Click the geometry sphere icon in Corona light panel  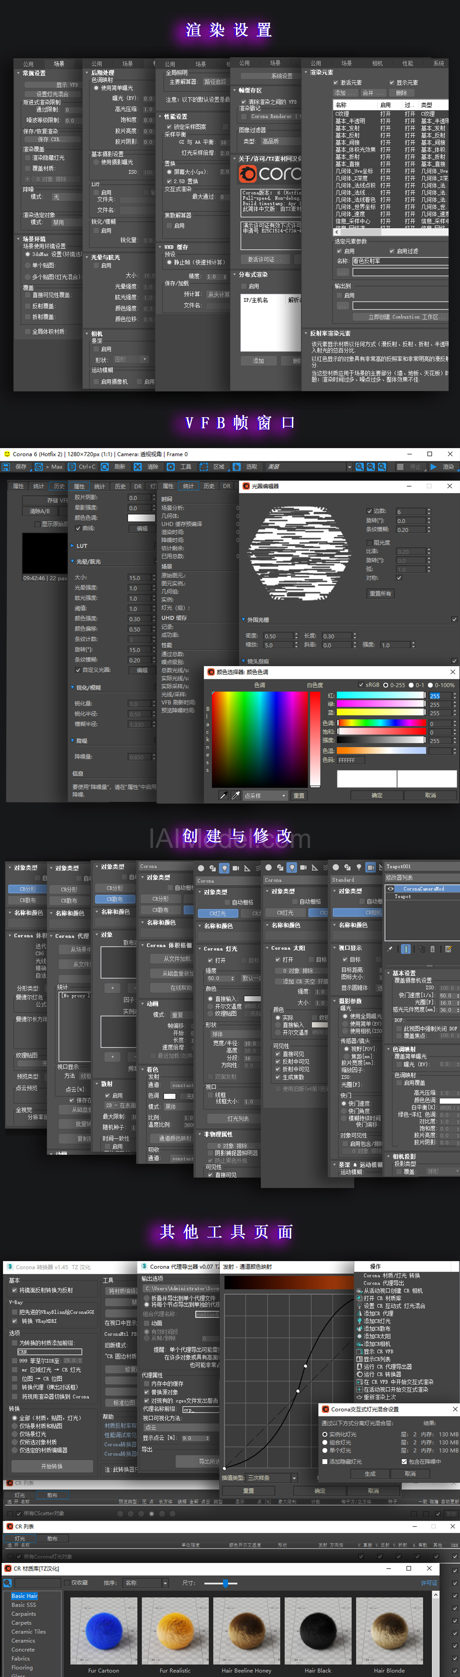click(201, 868)
